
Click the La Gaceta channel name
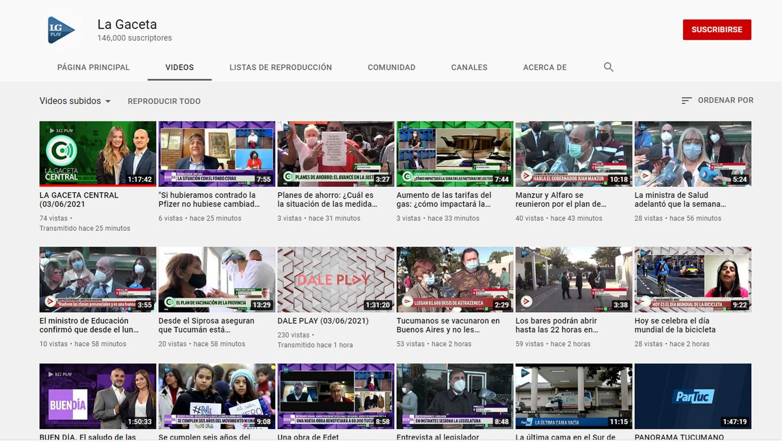[x=127, y=24]
